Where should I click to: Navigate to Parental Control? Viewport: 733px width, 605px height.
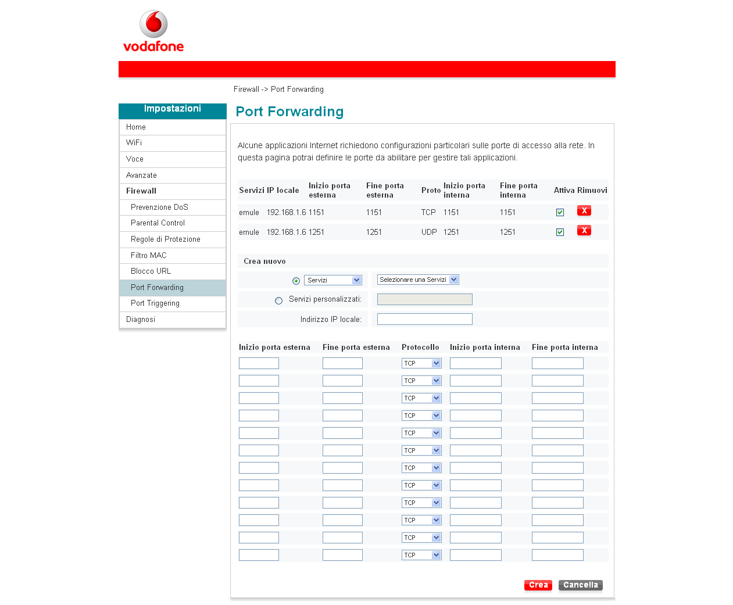point(173,223)
